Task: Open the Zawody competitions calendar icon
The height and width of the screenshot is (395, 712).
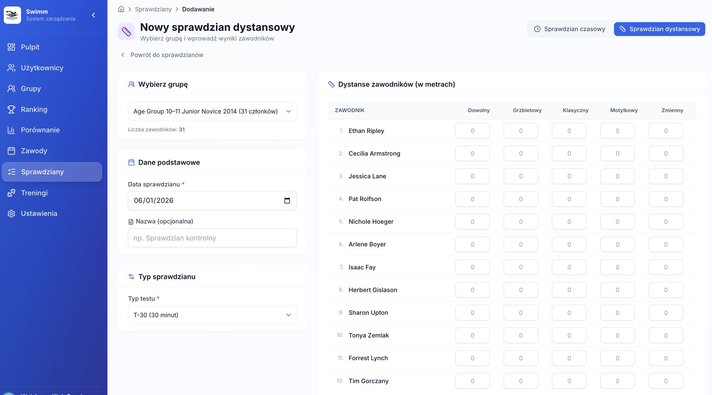Action: (x=11, y=150)
